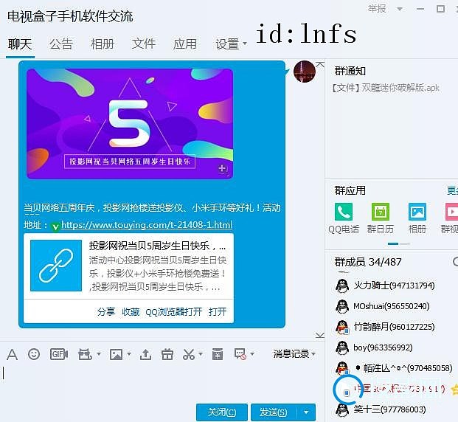Click the sender's round avatar
The height and width of the screenshot is (422, 458).
(305, 72)
